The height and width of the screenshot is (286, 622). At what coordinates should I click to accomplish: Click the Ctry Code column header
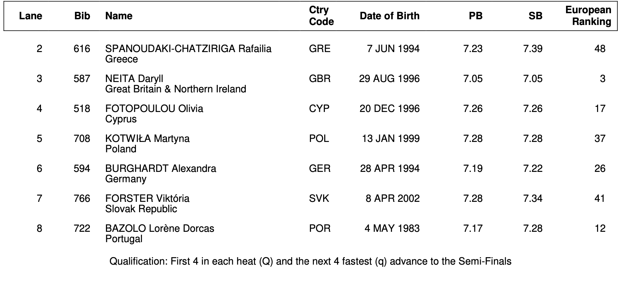321,16
